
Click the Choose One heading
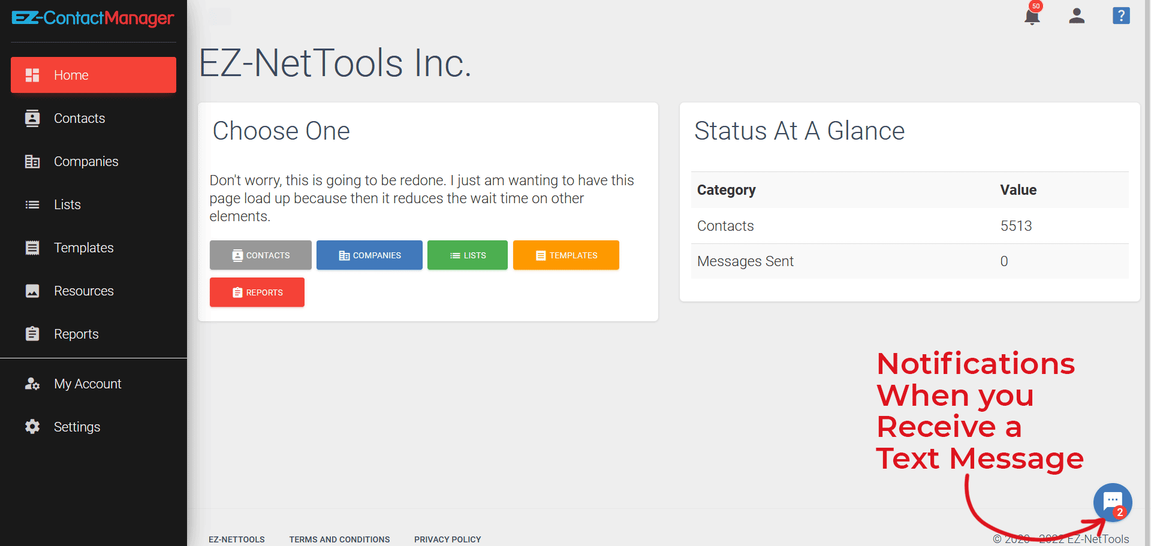click(281, 131)
